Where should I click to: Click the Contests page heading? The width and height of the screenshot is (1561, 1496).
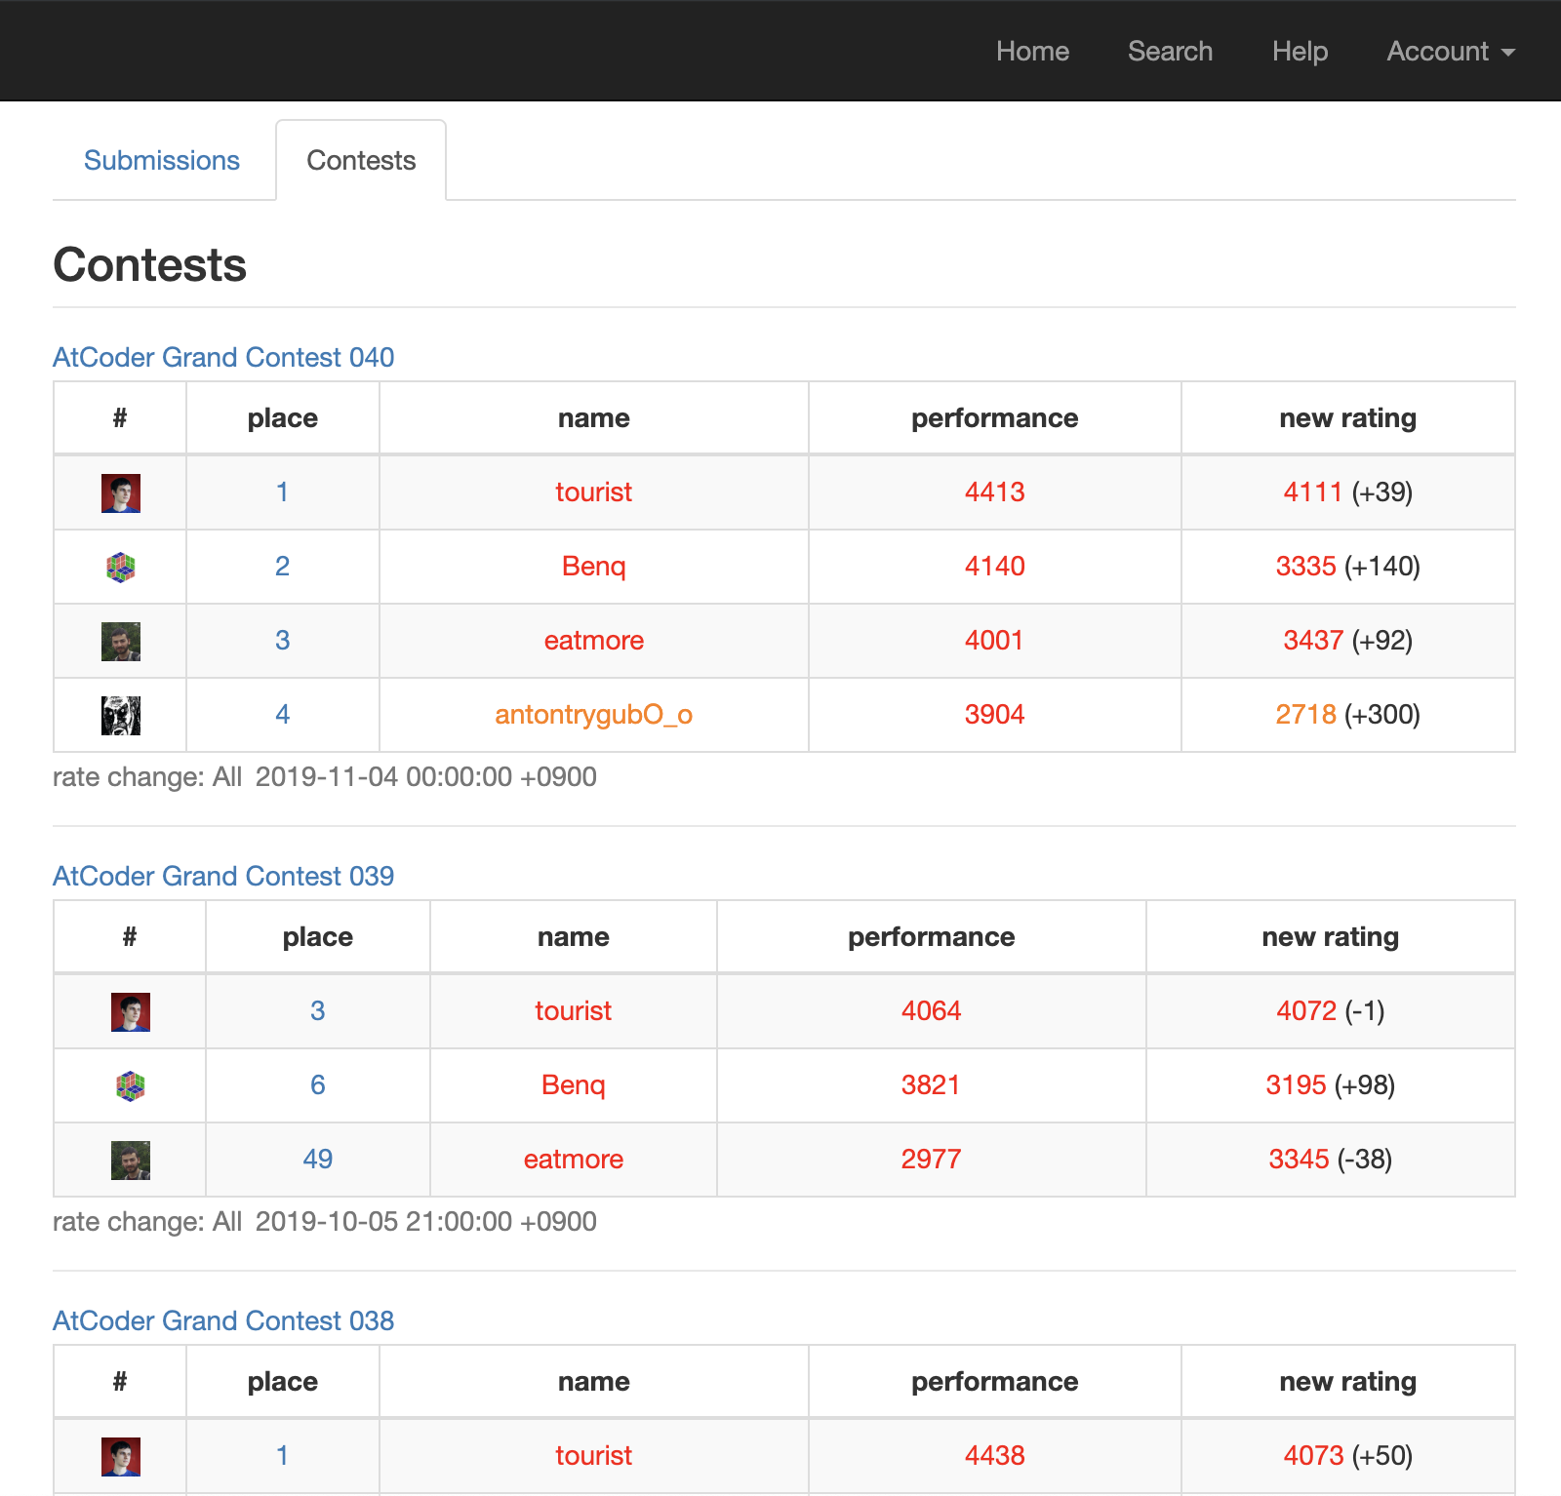click(149, 265)
